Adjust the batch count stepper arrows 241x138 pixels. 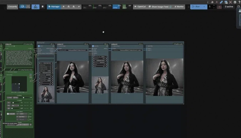[x=214, y=7]
